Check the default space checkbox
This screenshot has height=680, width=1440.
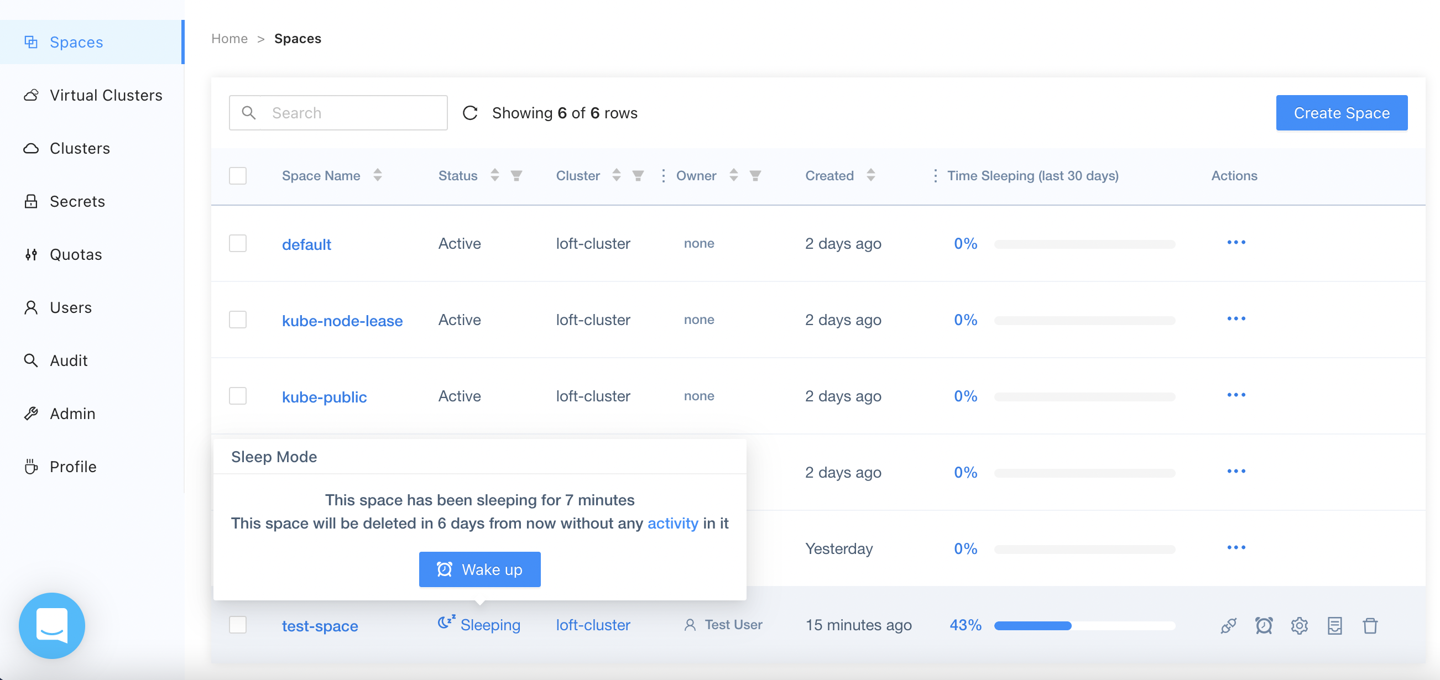click(238, 243)
